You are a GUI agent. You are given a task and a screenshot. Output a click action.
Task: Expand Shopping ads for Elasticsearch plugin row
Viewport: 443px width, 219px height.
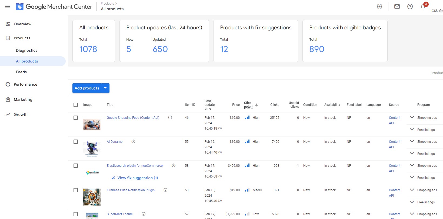[412, 165]
